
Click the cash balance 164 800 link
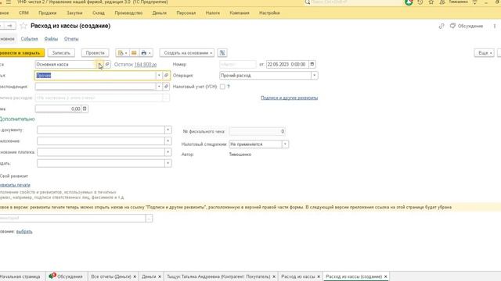(x=146, y=64)
